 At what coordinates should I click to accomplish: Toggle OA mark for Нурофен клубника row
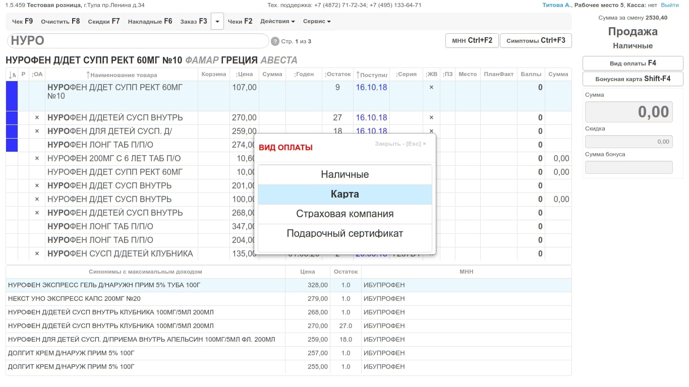(x=37, y=253)
